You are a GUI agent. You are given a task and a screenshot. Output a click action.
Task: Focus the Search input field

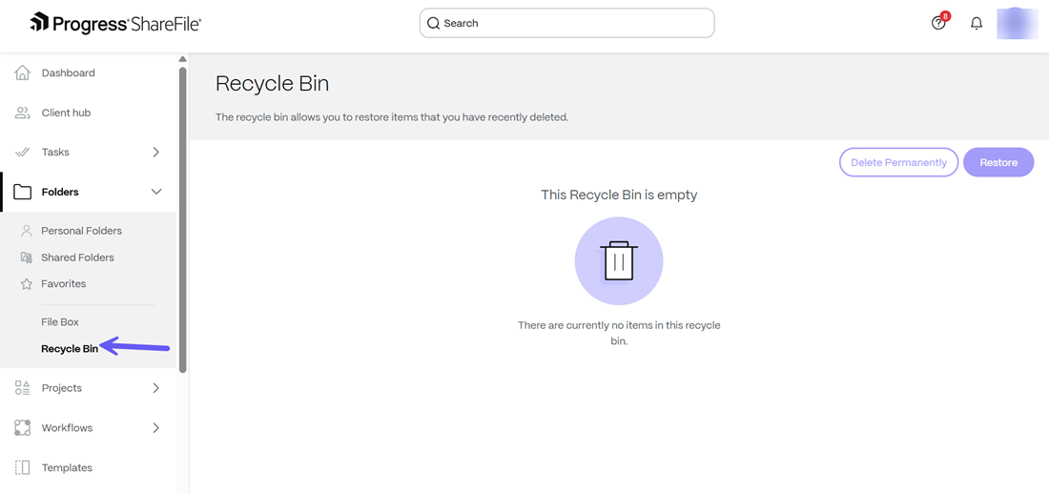tap(566, 24)
